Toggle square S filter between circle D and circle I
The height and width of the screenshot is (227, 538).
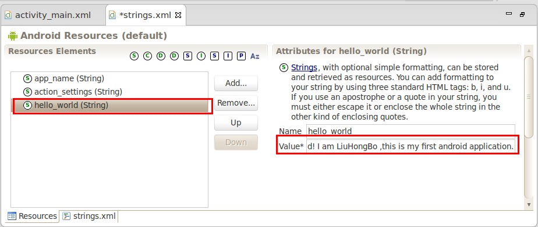(x=187, y=56)
